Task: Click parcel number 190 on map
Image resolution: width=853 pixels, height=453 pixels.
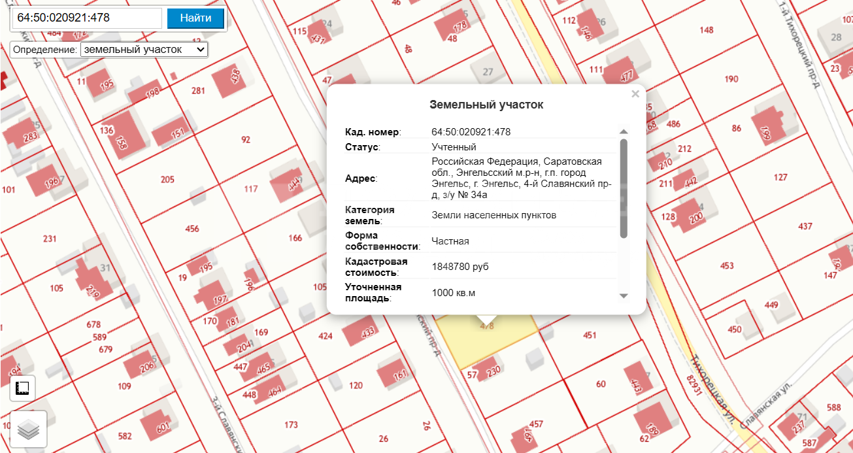Action: 731,80
